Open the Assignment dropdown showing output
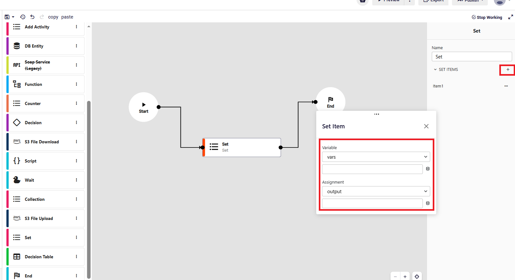This screenshot has width=515, height=280. (x=376, y=191)
